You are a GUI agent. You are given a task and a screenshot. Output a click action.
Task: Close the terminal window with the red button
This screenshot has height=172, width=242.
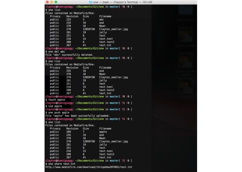point(47,2)
